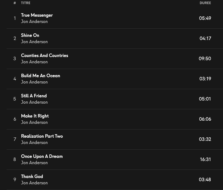Viewport: 223px width, 190px height.
Task: Click track number 8 in the list
Action: (x=14, y=159)
